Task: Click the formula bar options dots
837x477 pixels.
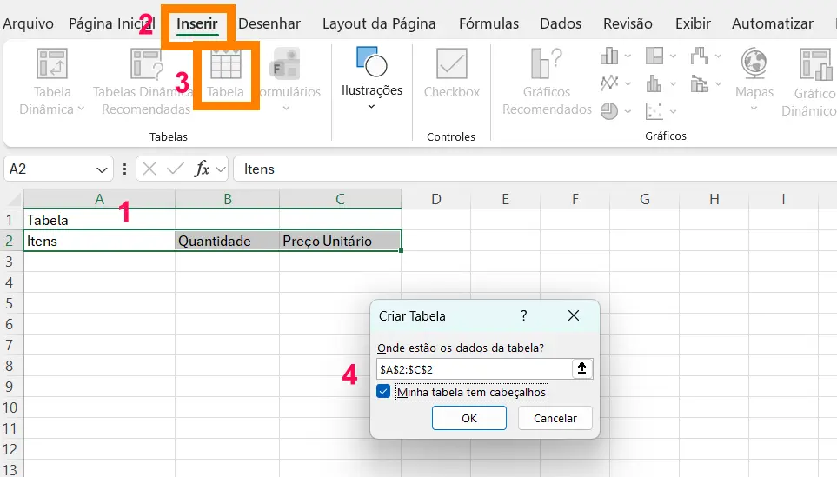Action: click(124, 169)
